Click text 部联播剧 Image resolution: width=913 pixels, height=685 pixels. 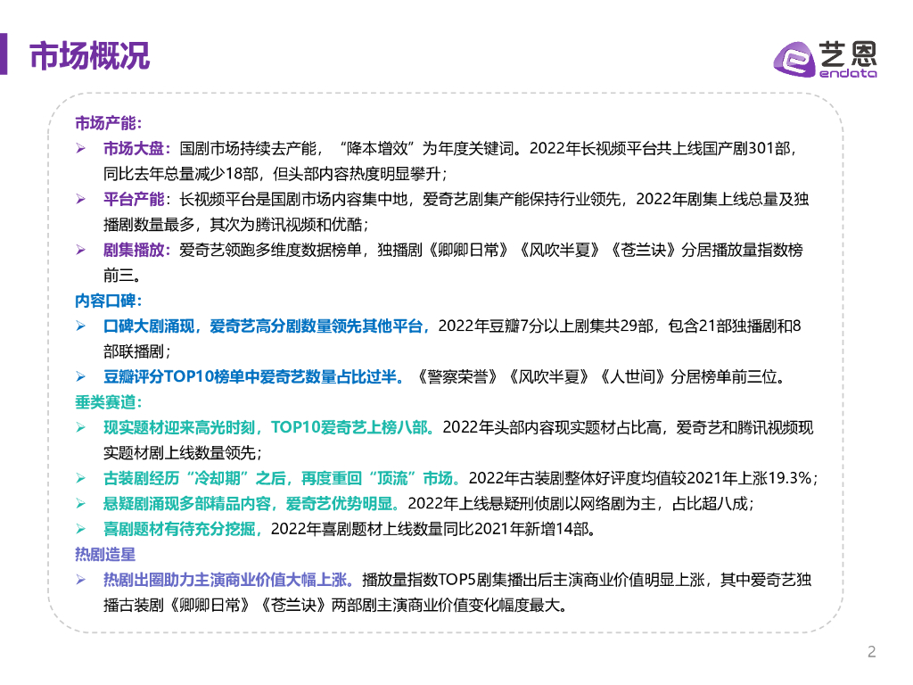[x=134, y=351]
